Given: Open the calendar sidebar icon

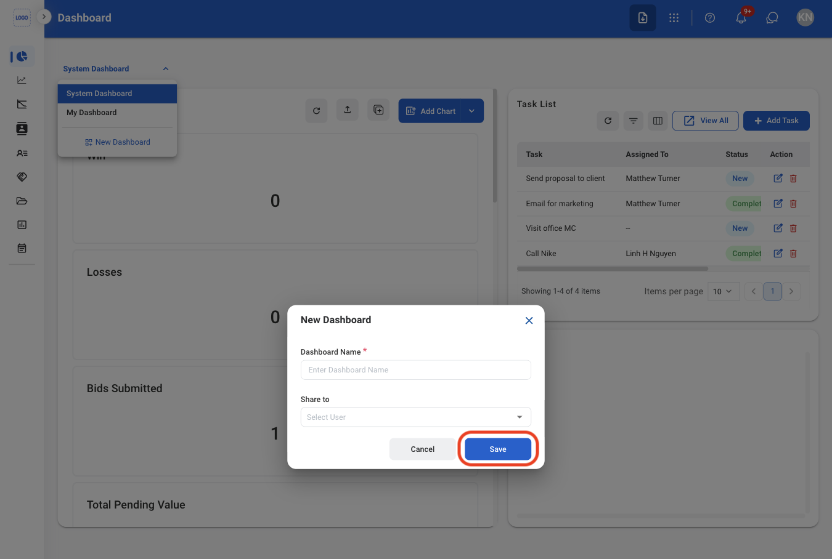Looking at the screenshot, I should click(22, 249).
